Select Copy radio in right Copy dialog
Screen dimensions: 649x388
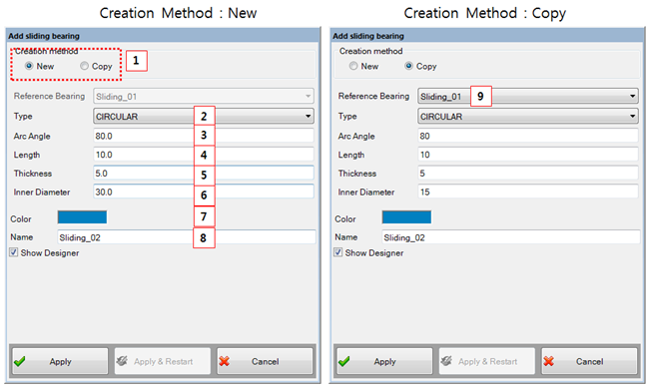pos(408,66)
